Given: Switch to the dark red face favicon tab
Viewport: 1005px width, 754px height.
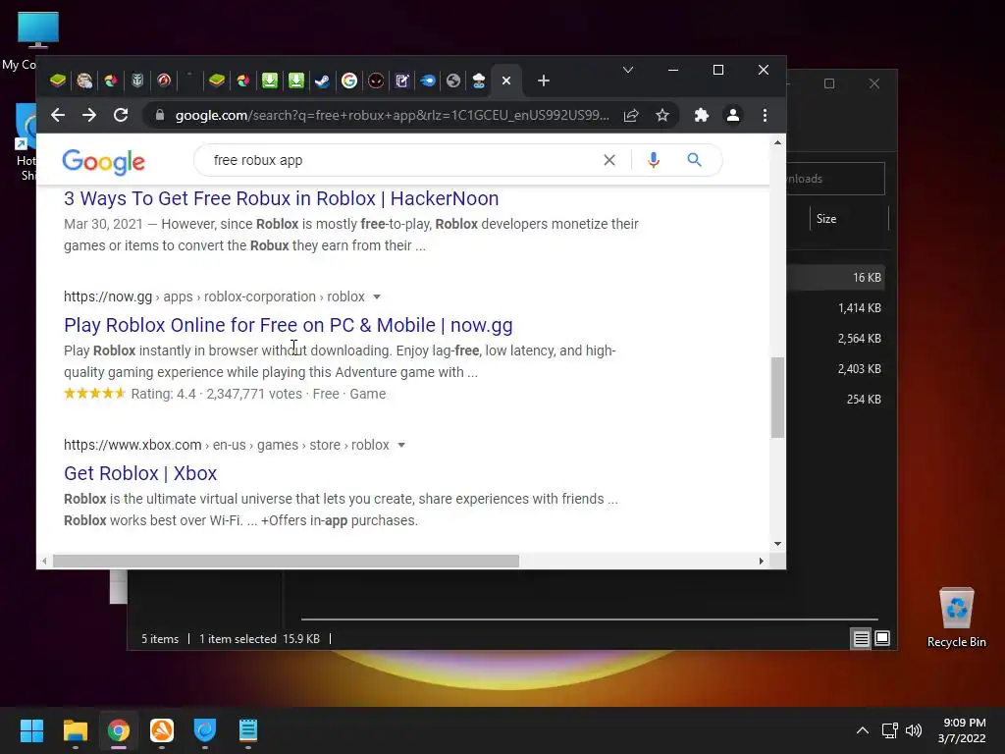Looking at the screenshot, I should pos(376,81).
